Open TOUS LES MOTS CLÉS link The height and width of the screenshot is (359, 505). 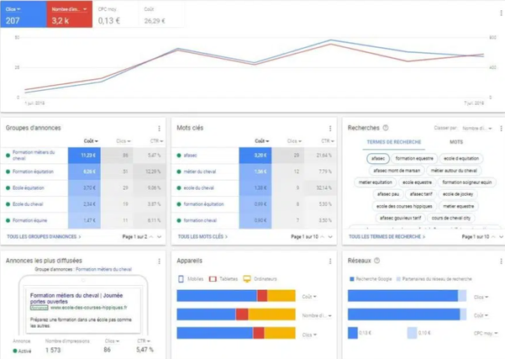coord(203,236)
